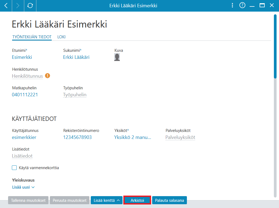The width and height of the screenshot is (279, 208).
Task: Switch to the LOKI tab
Action: pyautogui.click(x=61, y=37)
